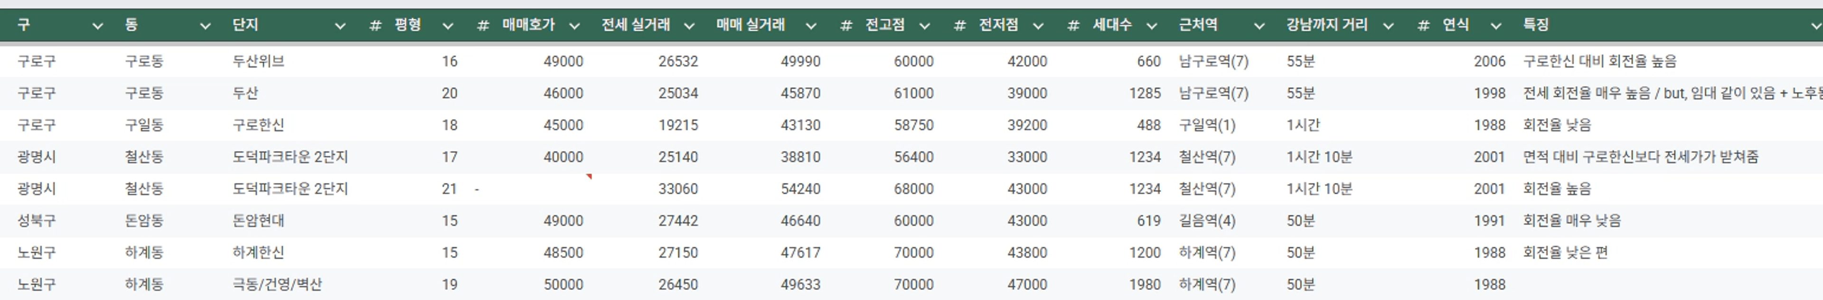Open the 세대수 column dropdown arrow
Image resolution: width=1823 pixels, height=300 pixels.
click(x=1152, y=26)
